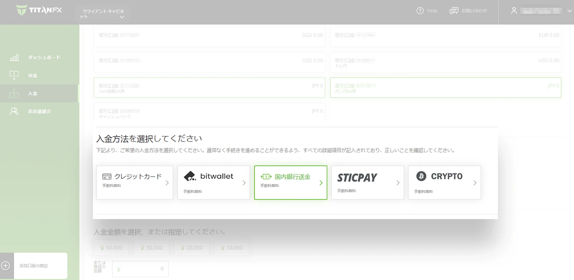Click the お友達紹介 person icon
The image size is (574, 280).
[x=14, y=111]
